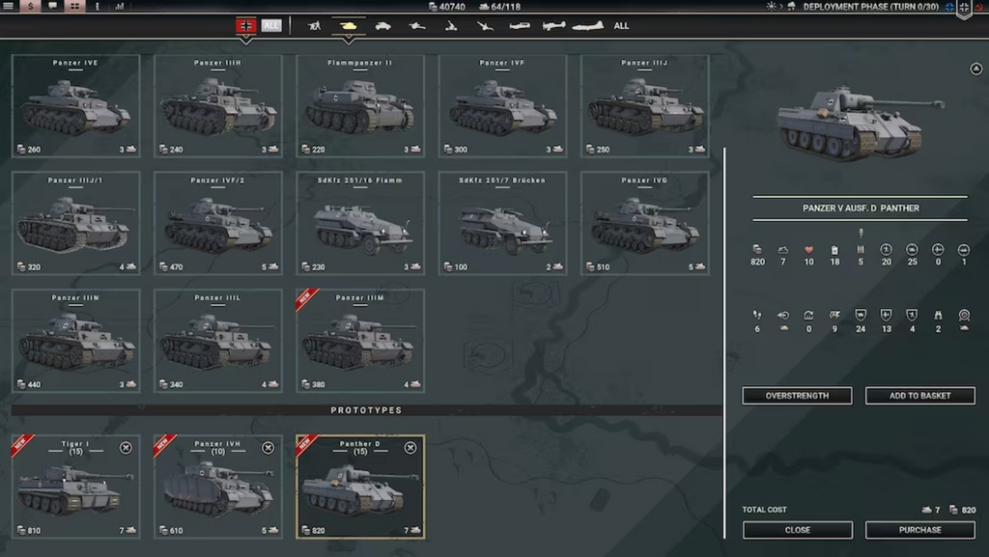Select the tank unit class tab
This screenshot has width=989, height=557.
348,26
